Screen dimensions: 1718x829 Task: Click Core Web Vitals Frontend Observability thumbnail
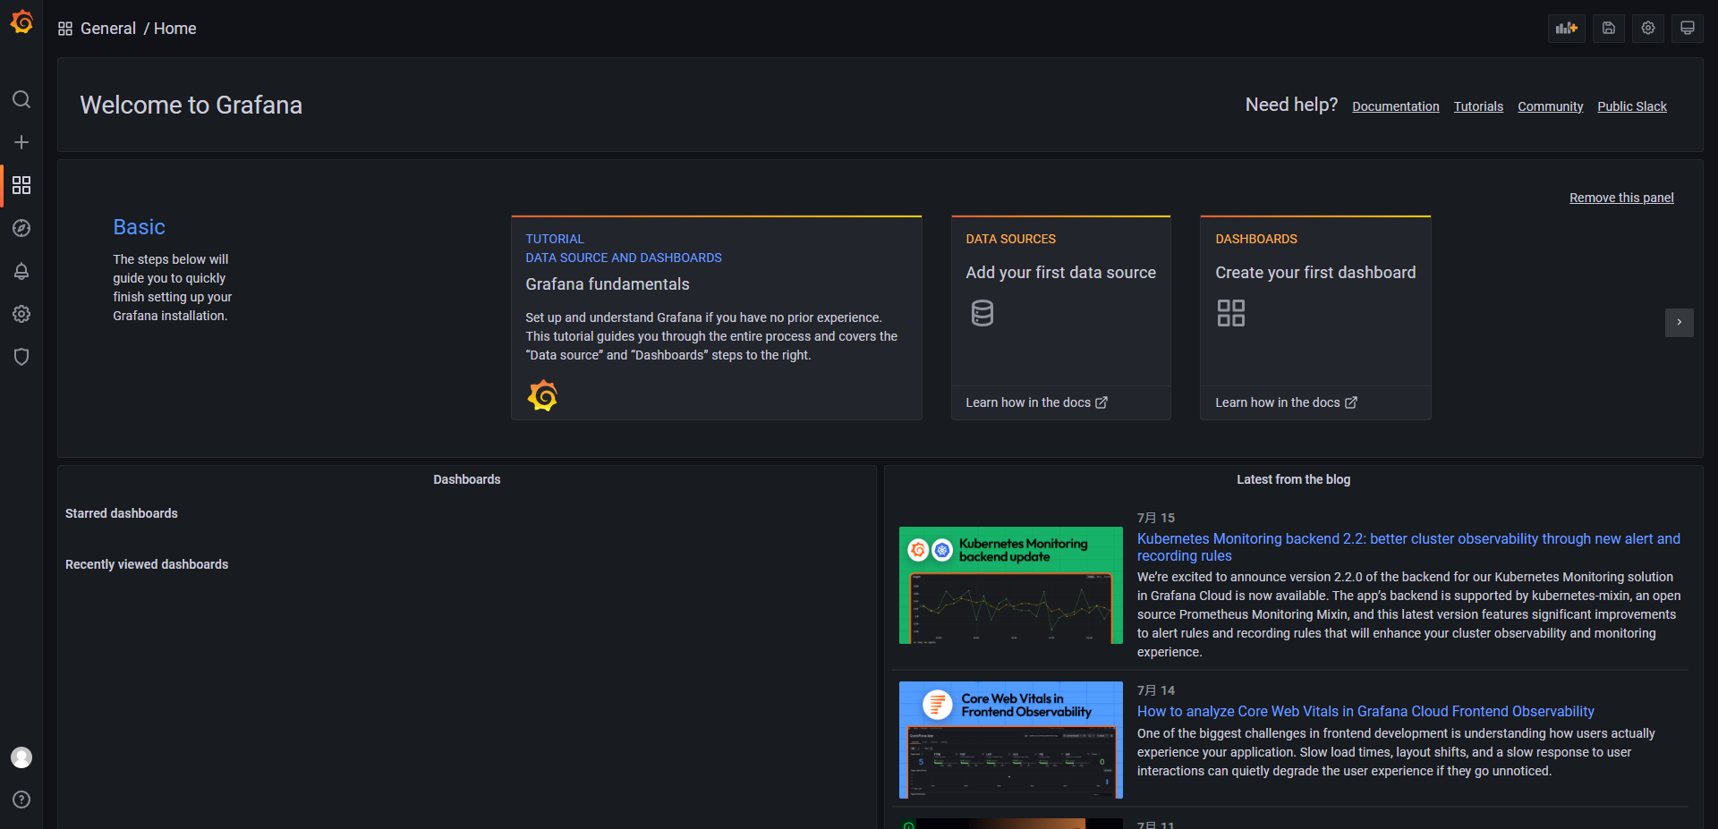coord(1011,740)
